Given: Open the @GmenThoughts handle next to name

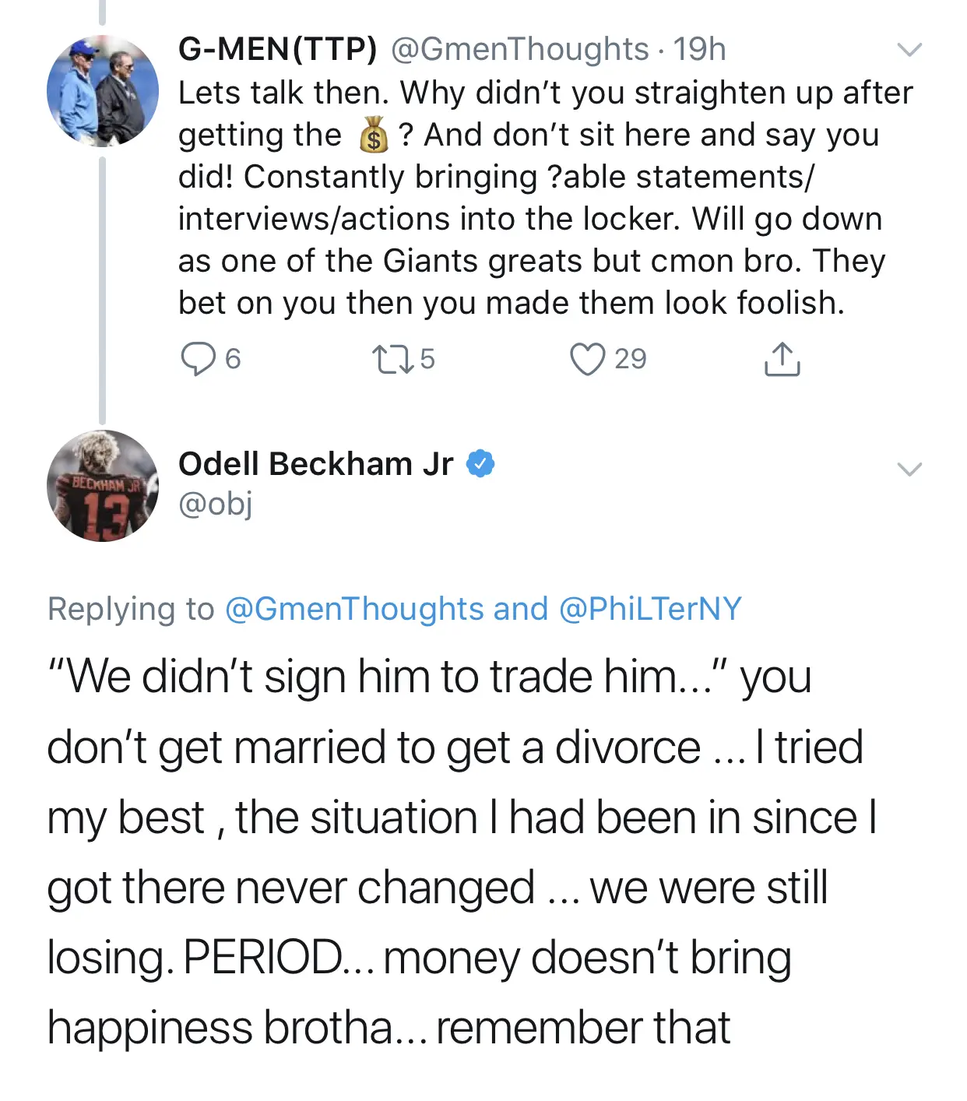Looking at the screenshot, I should (x=519, y=49).
